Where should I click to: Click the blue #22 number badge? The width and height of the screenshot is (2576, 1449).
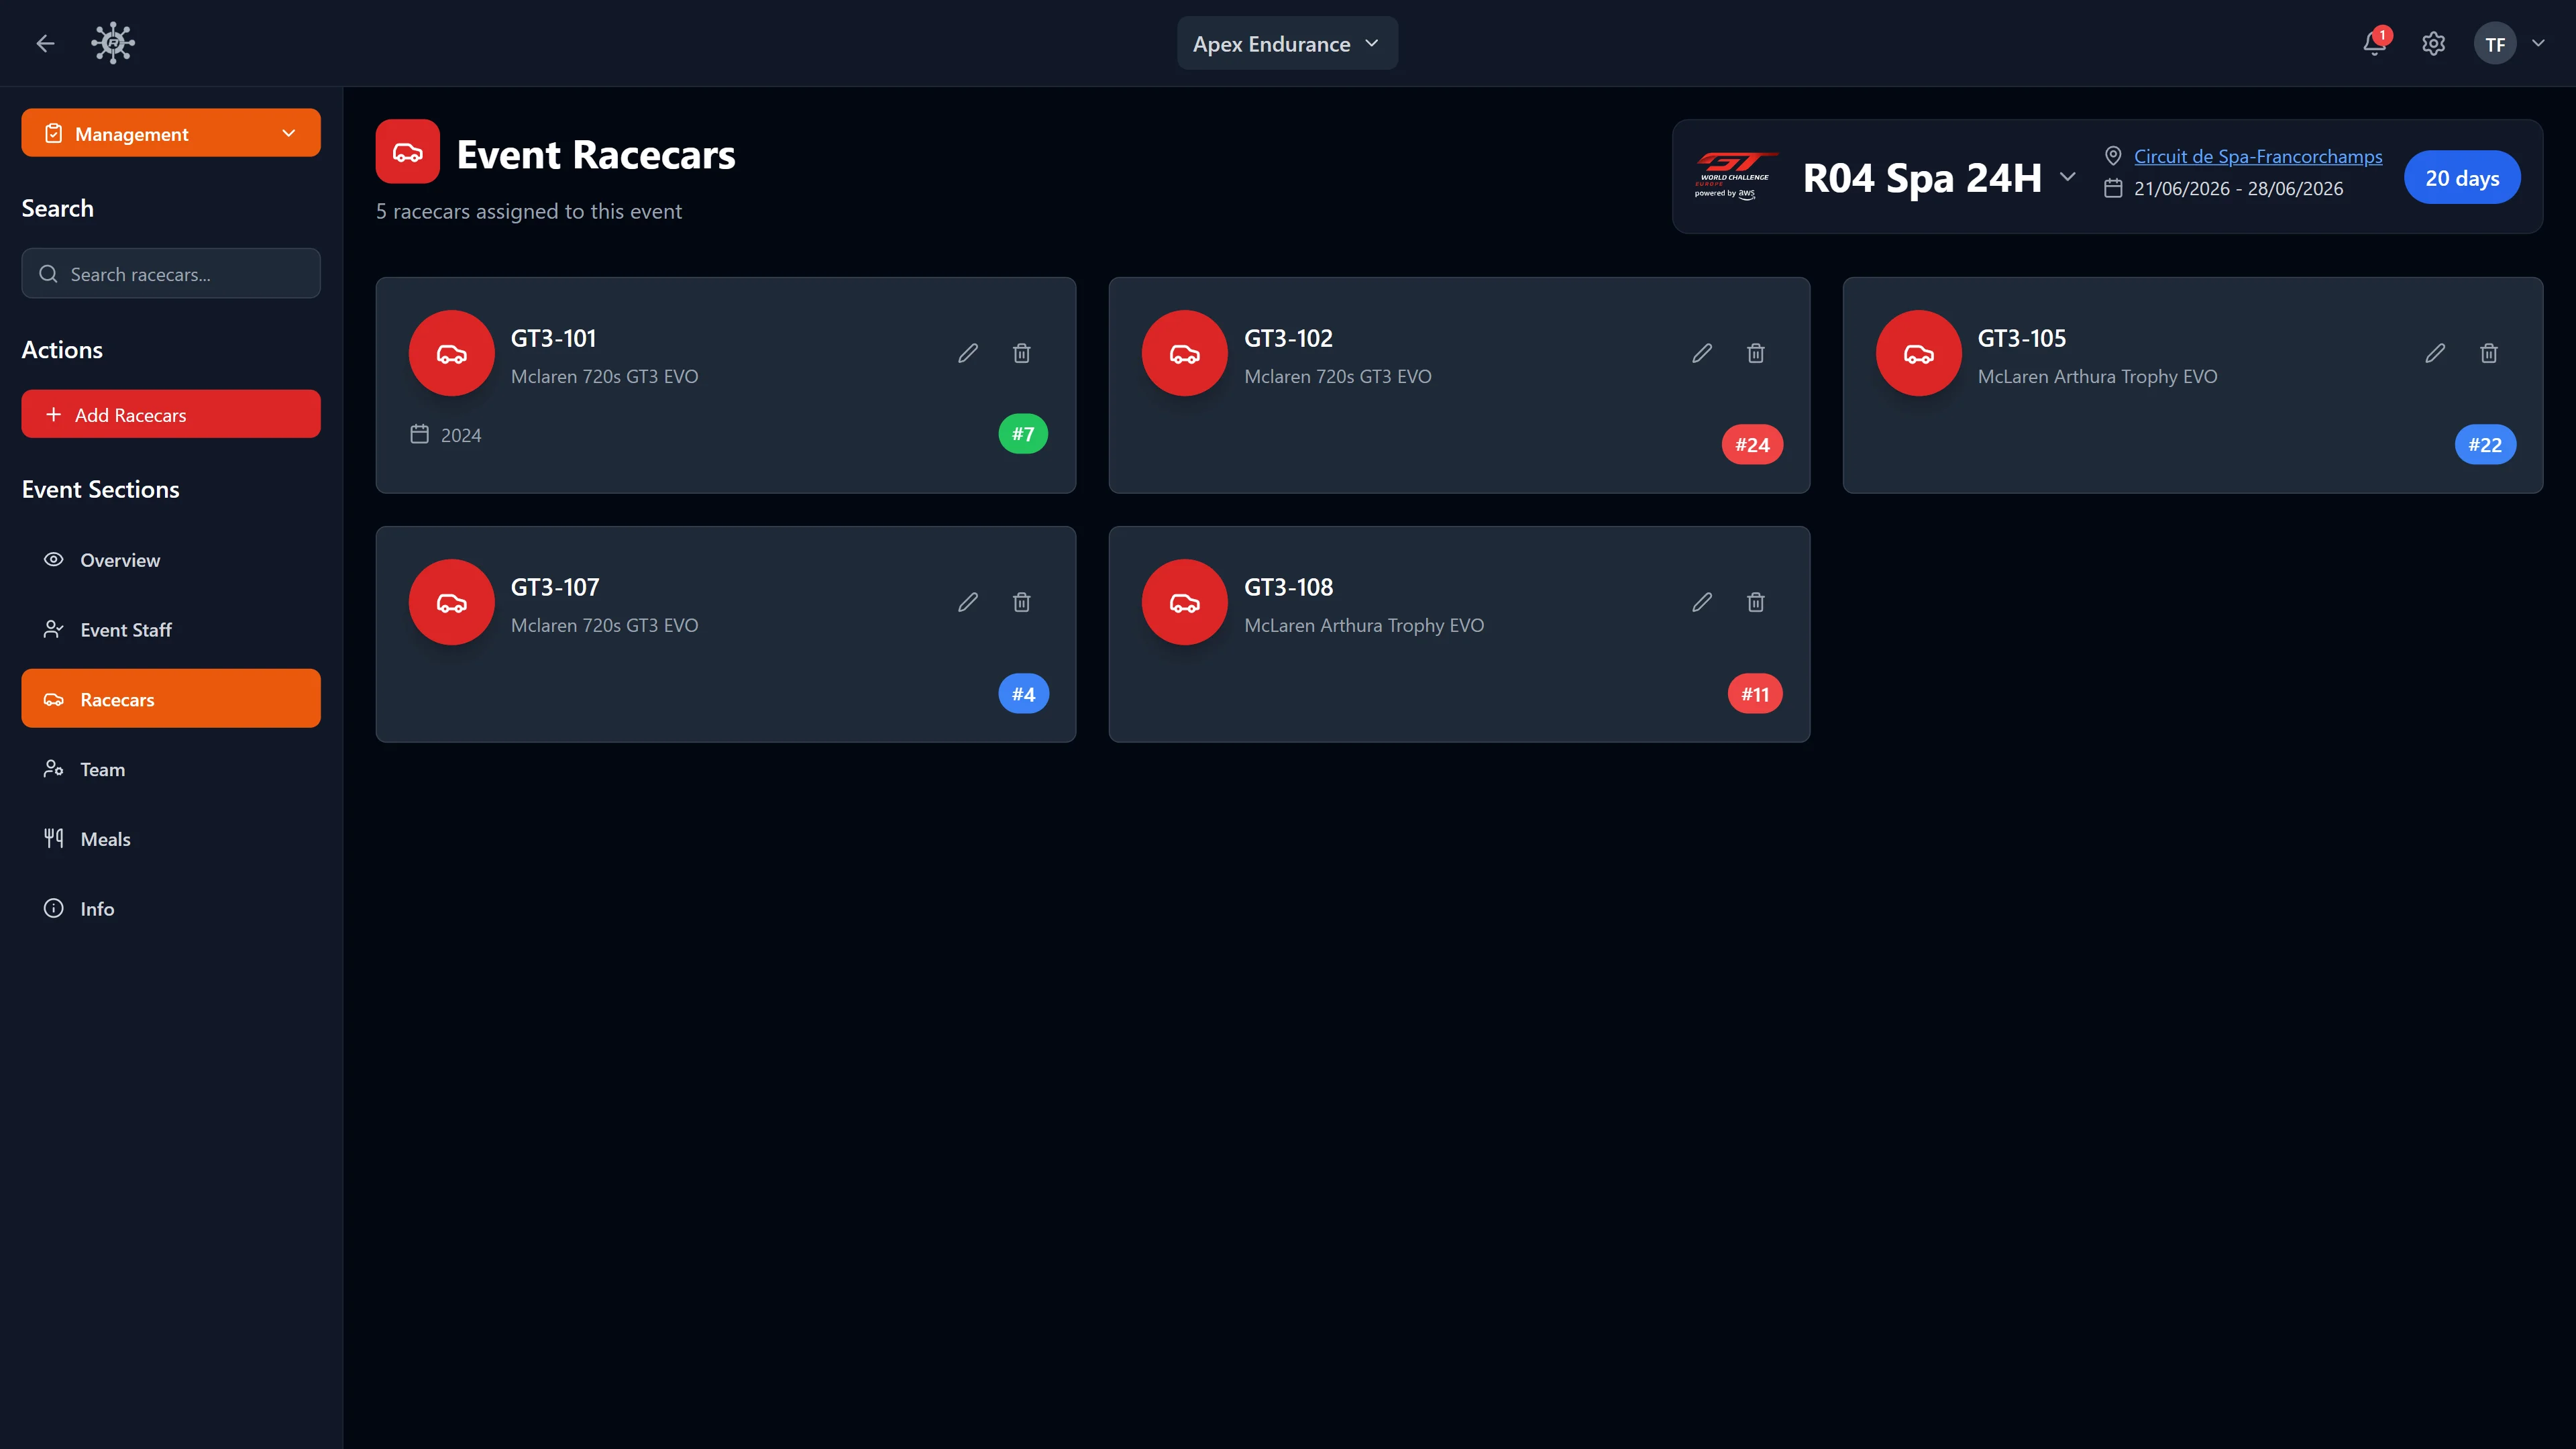point(2485,445)
